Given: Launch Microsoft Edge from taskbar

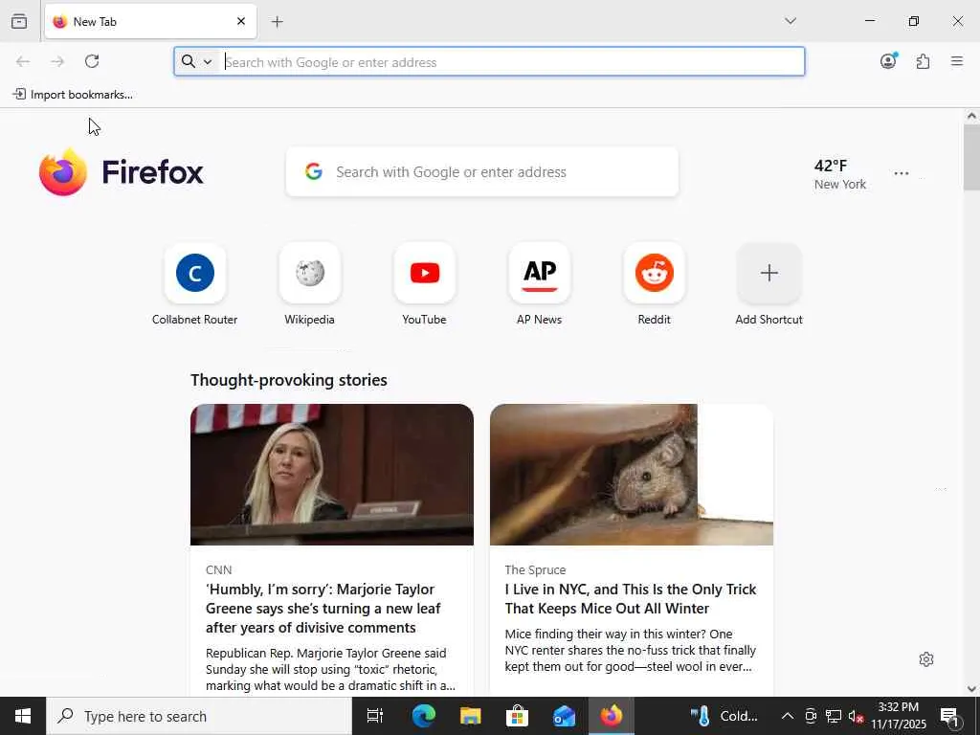Looking at the screenshot, I should (423, 716).
